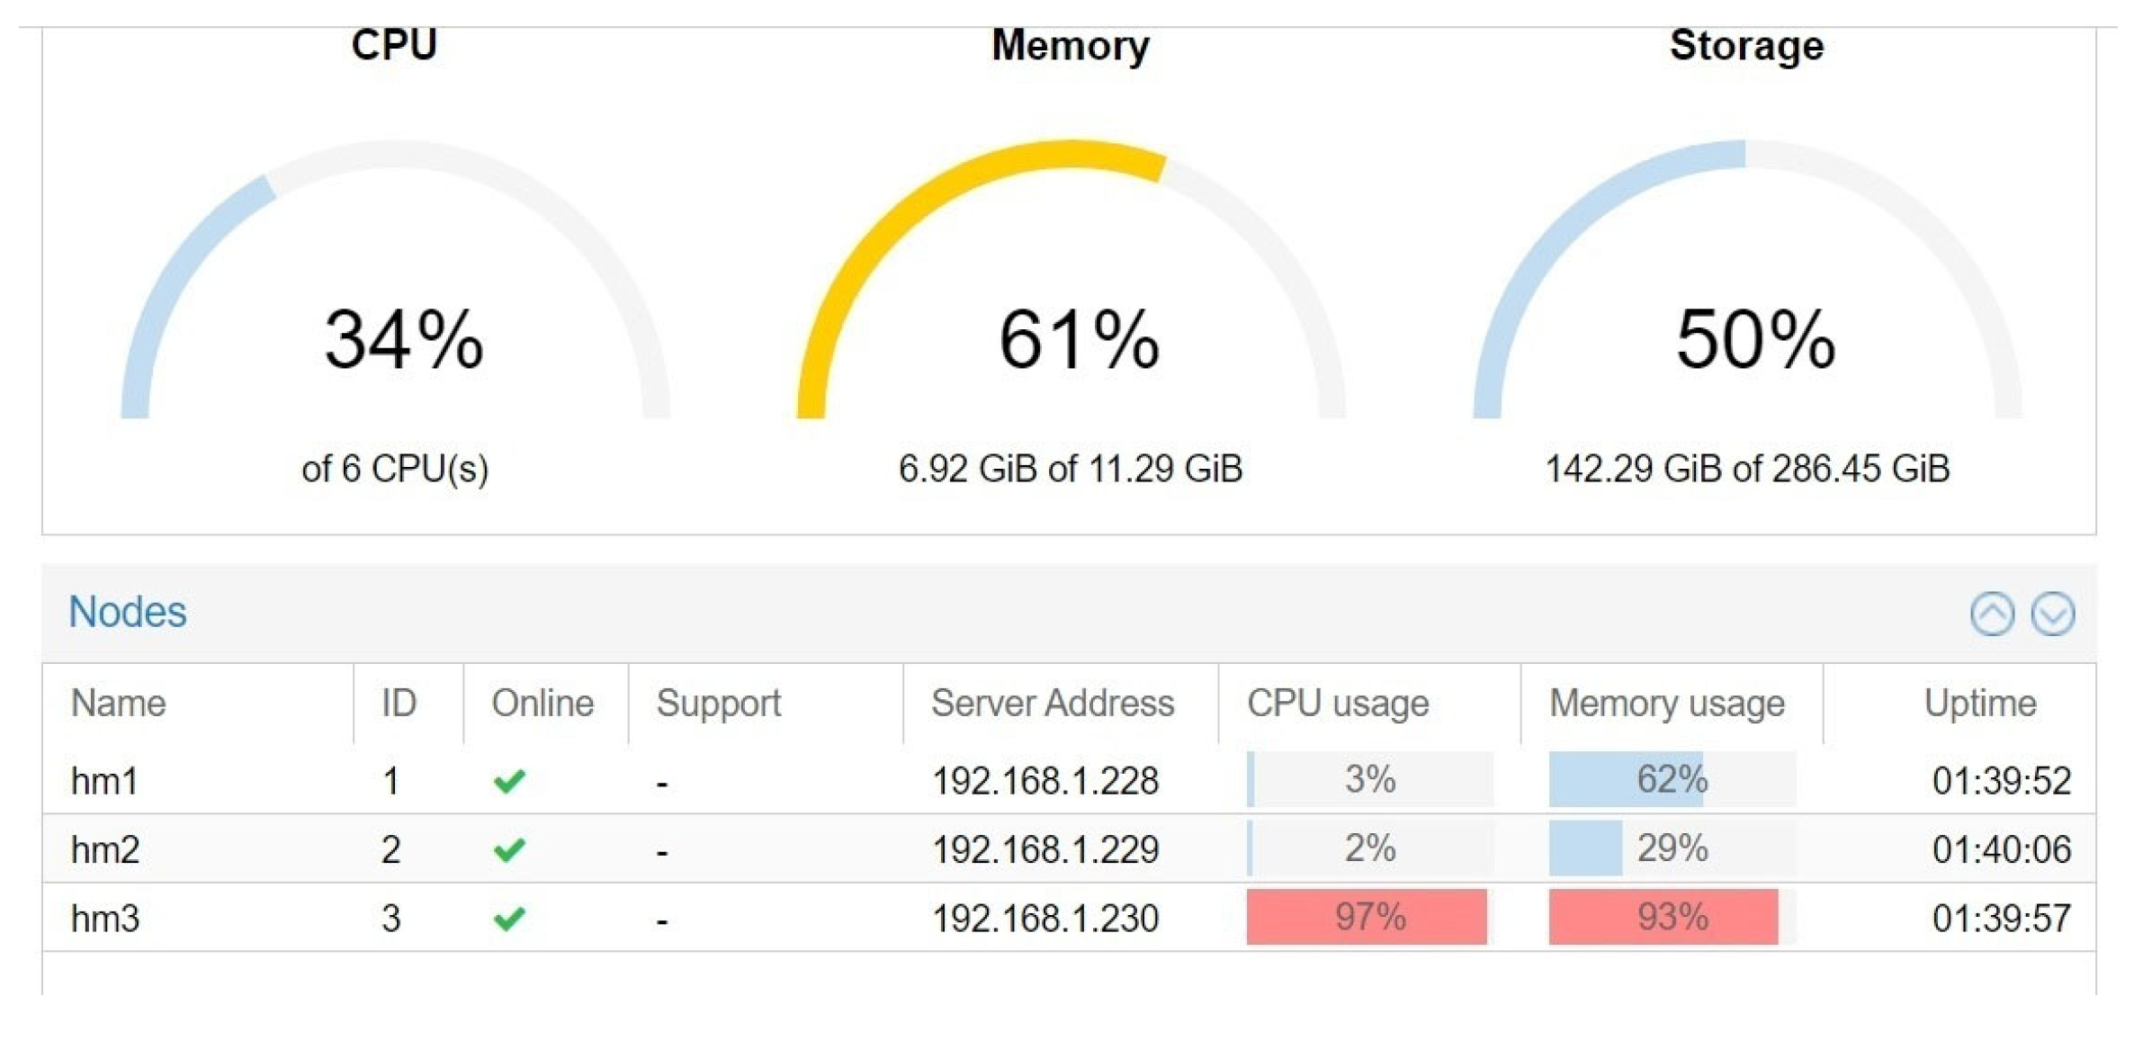
Task: Click the hm2 online green checkmark
Action: [x=509, y=849]
